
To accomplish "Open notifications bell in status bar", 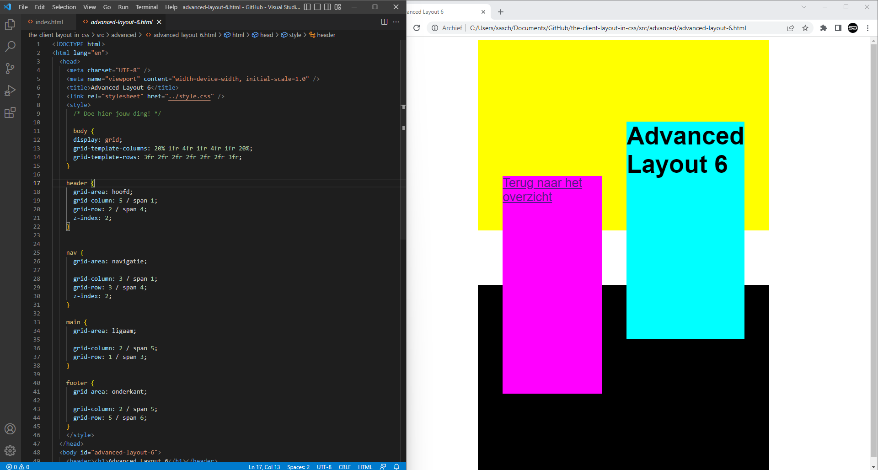I will [x=396, y=466].
